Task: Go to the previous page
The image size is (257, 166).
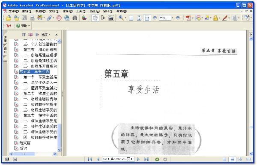Action: (x=98, y=159)
